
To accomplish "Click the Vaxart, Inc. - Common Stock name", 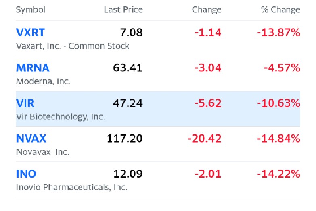I will (x=73, y=46).
